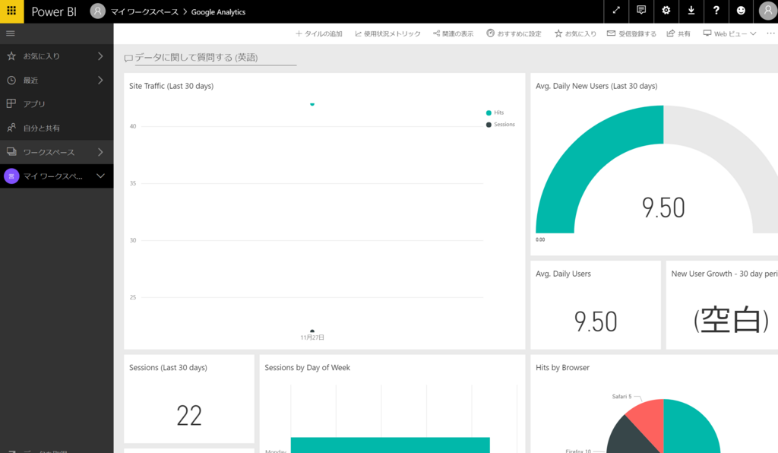
Task: Enter full screen mode icon
Action: coord(616,11)
